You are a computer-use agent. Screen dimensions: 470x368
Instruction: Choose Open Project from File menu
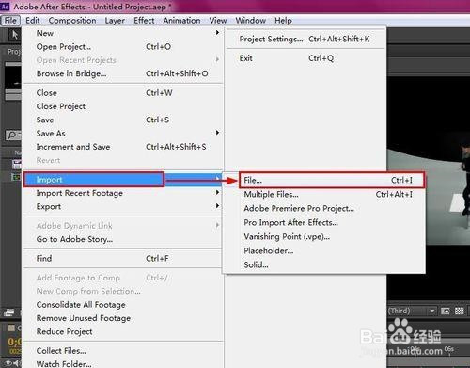click(123, 47)
